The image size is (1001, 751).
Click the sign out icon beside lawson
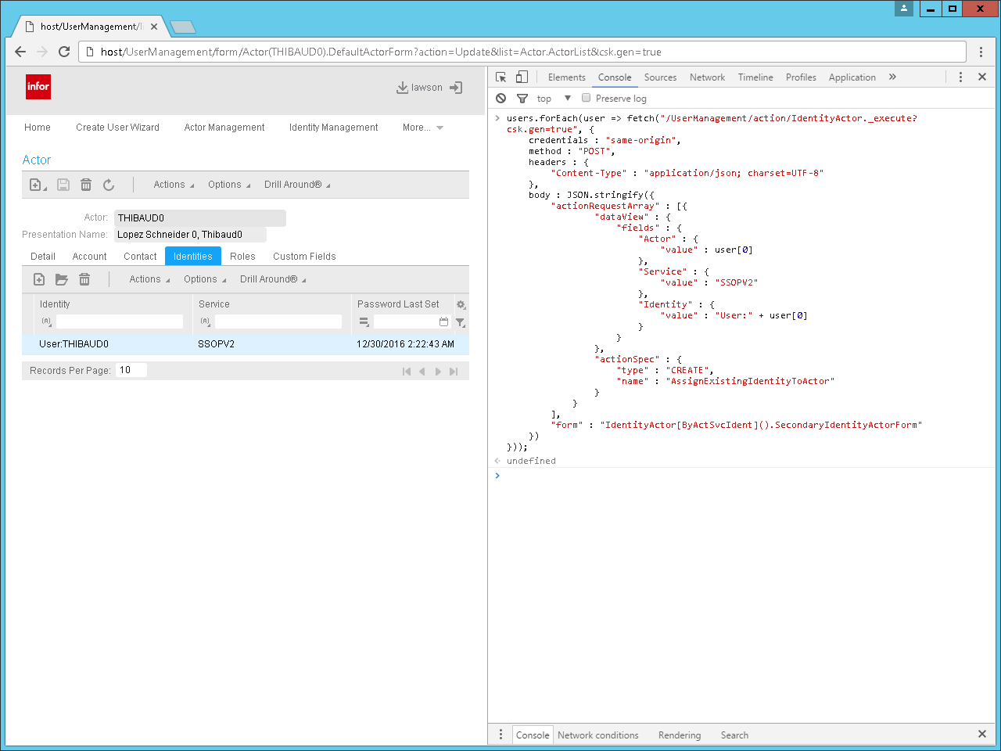coord(456,88)
